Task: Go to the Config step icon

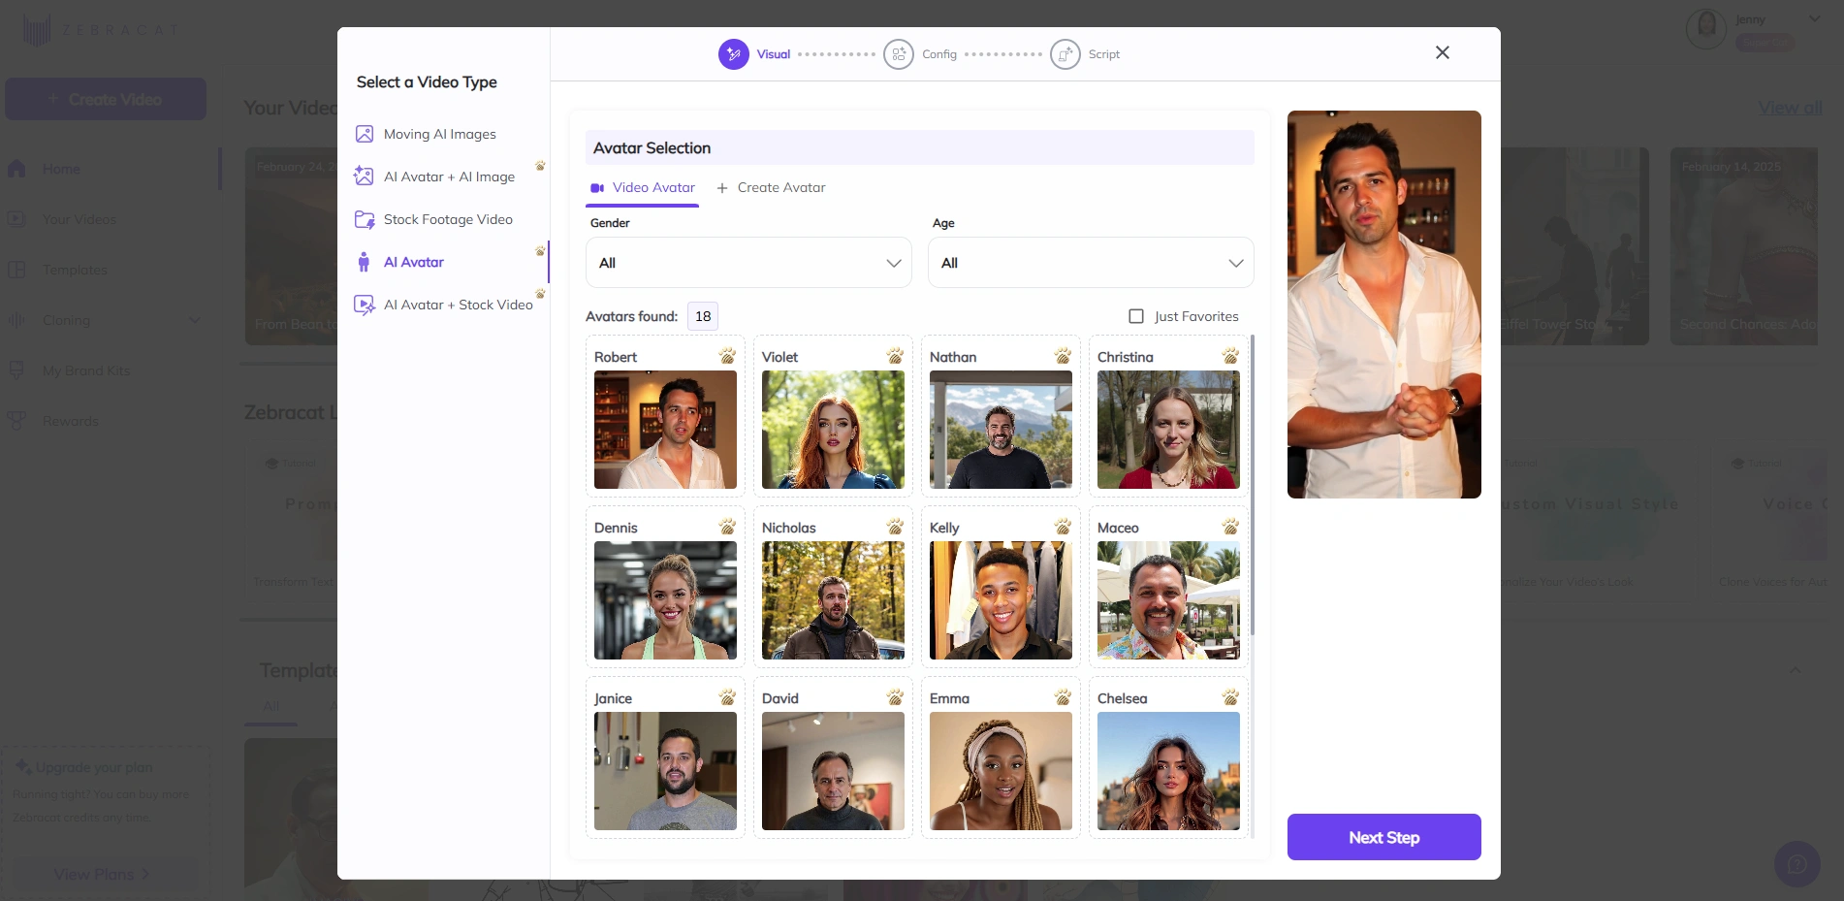Action: pyautogui.click(x=899, y=54)
